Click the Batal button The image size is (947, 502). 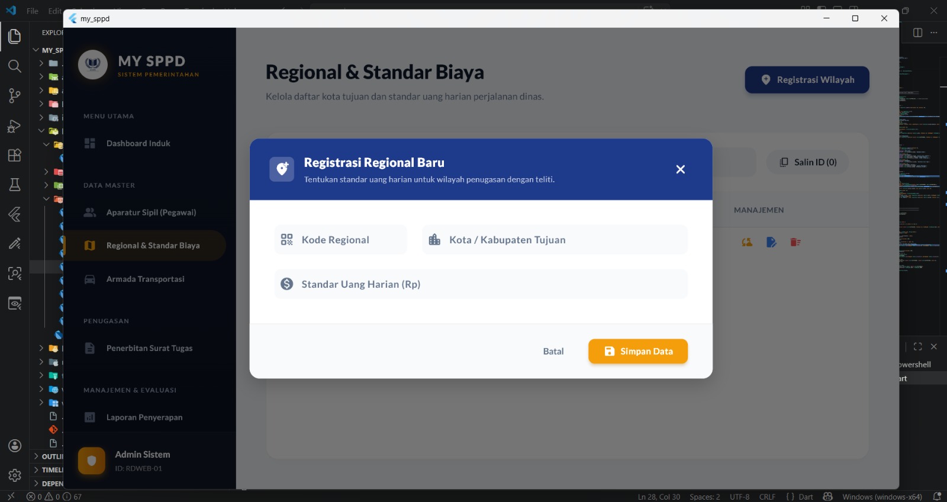coord(553,351)
